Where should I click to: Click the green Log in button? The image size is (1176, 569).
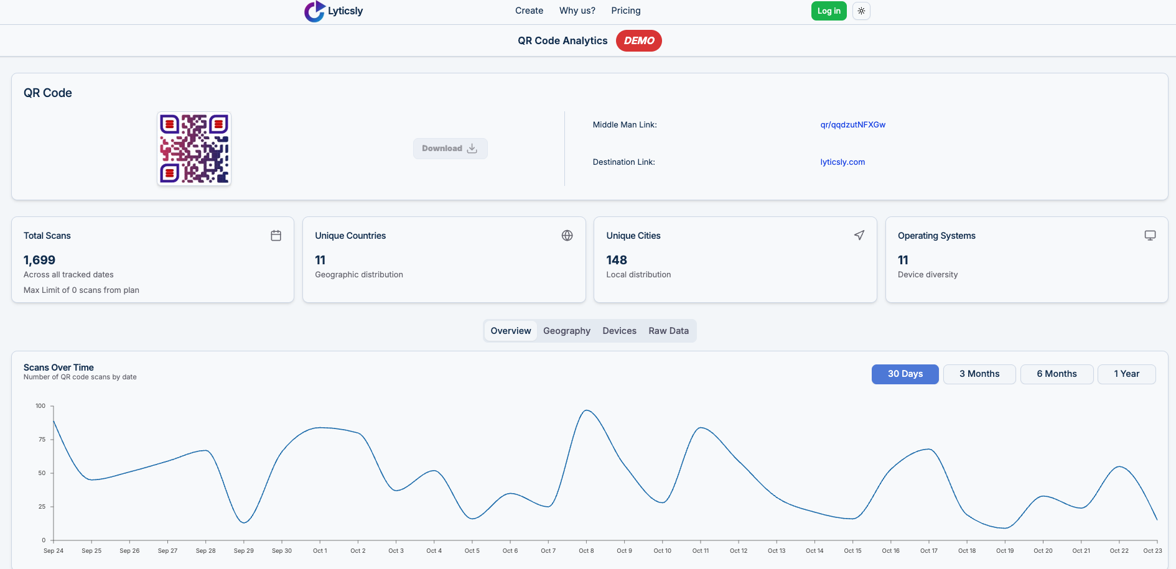(829, 11)
